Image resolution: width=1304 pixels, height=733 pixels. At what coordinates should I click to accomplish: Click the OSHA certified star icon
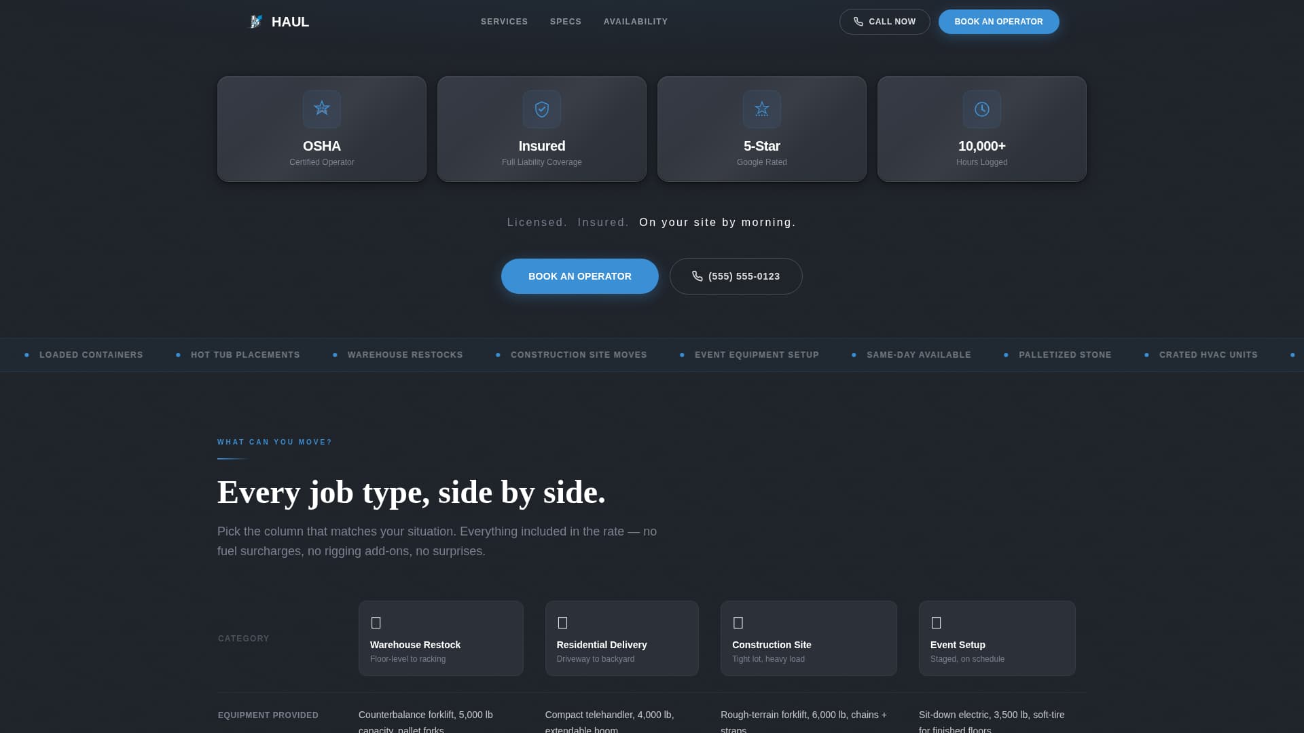322,109
